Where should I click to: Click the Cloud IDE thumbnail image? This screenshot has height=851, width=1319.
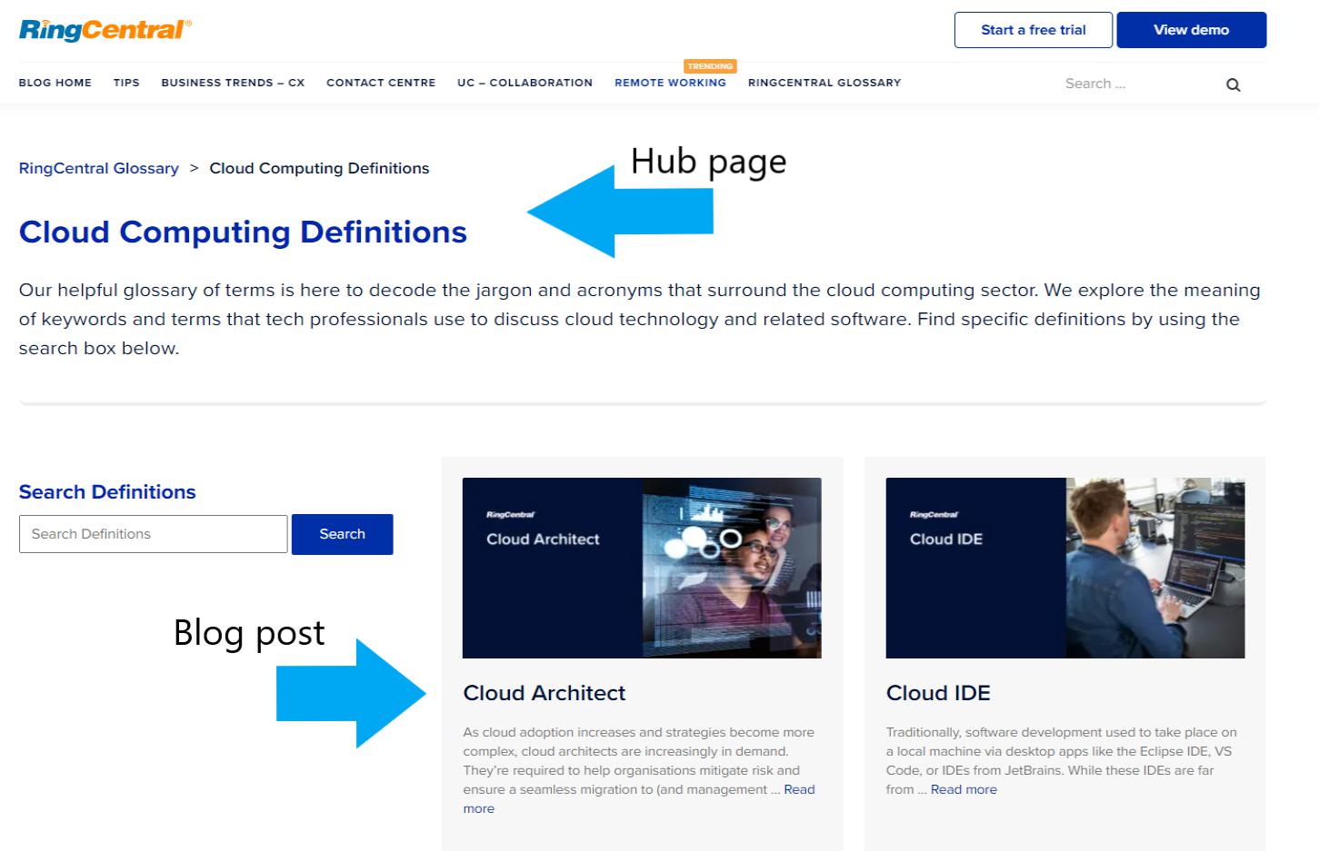coord(1064,567)
